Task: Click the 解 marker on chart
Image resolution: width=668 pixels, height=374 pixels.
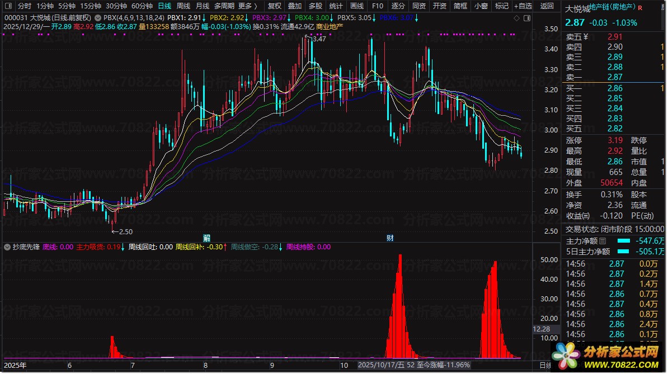Action: (206, 238)
